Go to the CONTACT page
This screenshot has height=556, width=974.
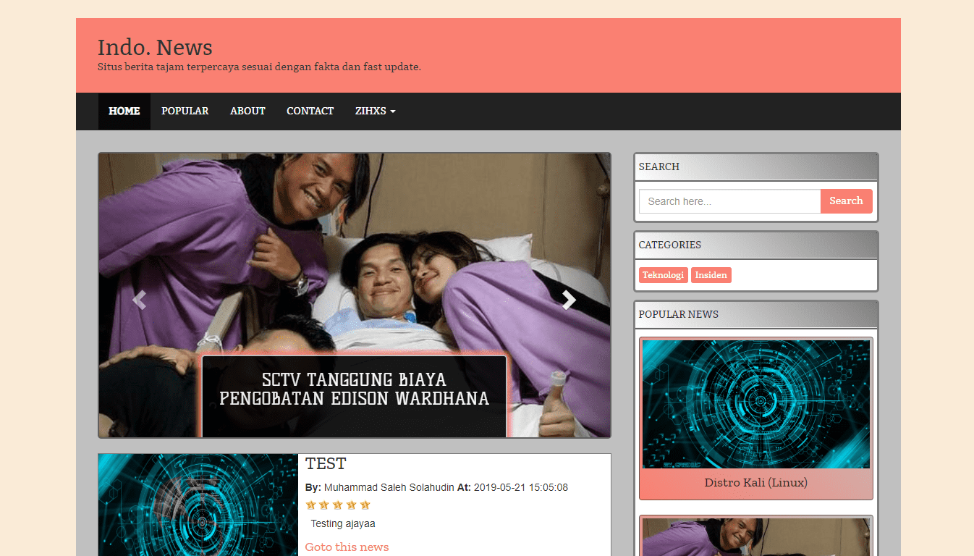310,111
